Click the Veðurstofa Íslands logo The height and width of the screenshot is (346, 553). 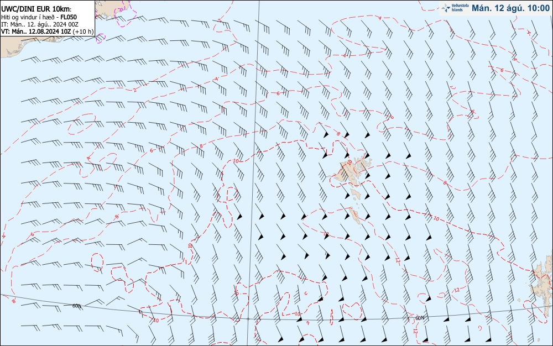455,8
